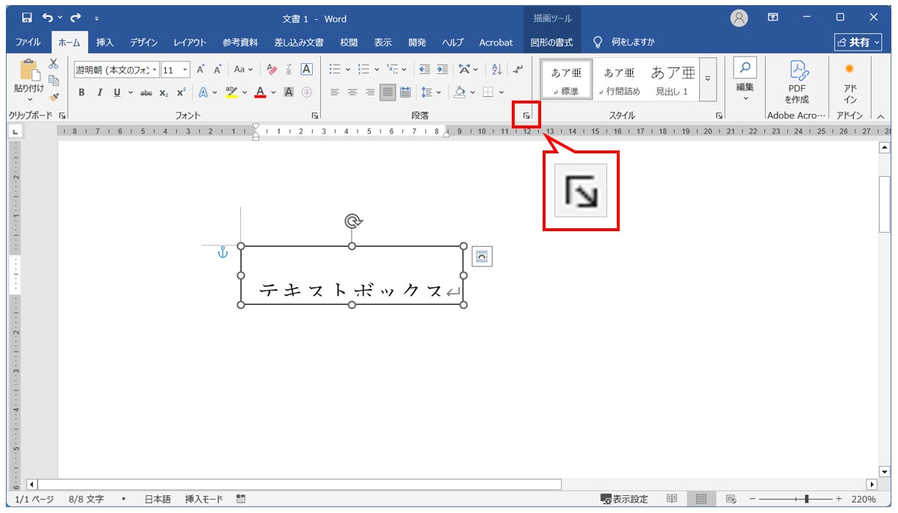Image resolution: width=898 pixels, height=513 pixels.
Task: Expand the styles gallery more arrow
Action: [x=708, y=79]
